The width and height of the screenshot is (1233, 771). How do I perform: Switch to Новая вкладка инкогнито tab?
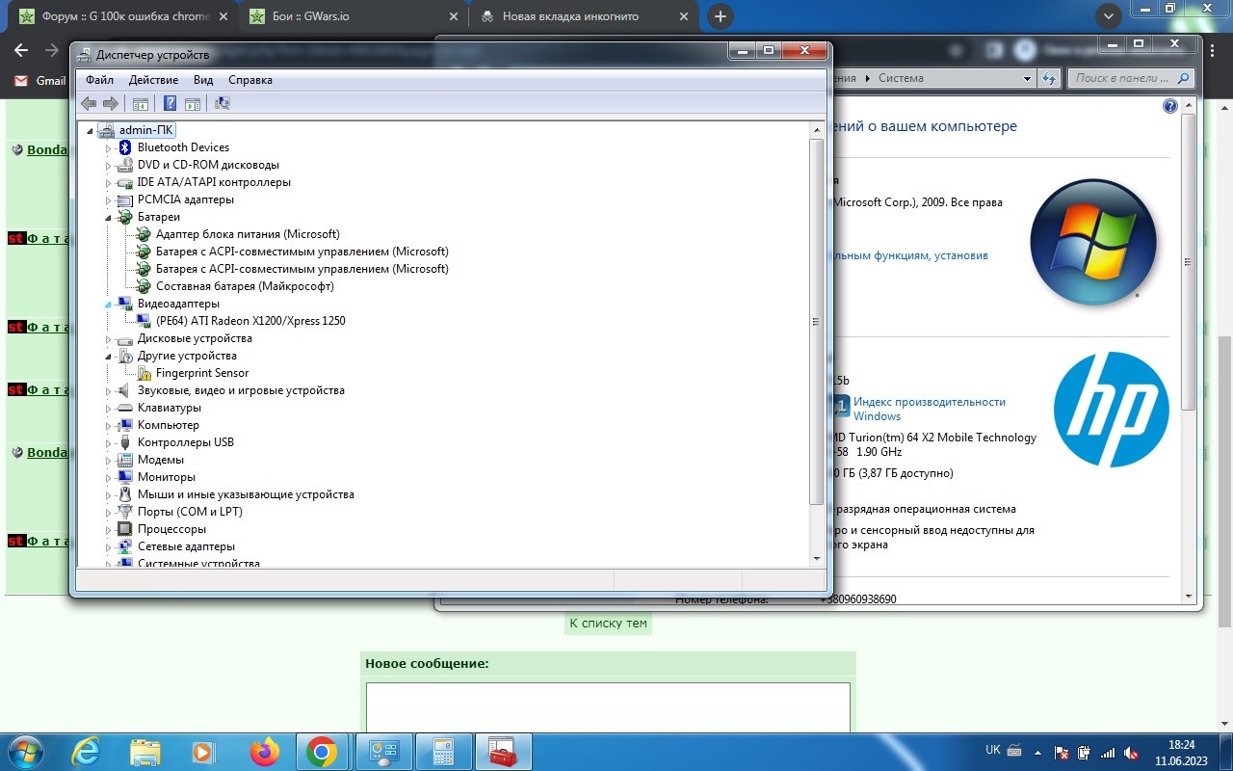click(585, 16)
